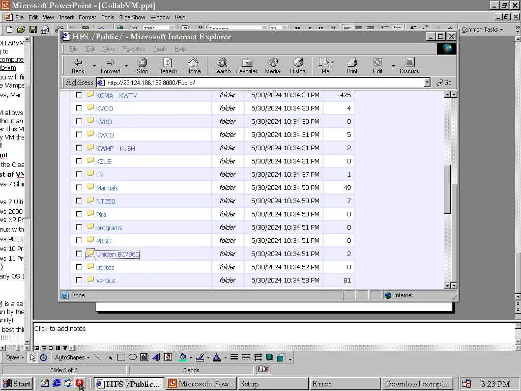Screen dimensions: 521x391
Task: Tick the KZUE folder checkbox
Action: point(79,161)
